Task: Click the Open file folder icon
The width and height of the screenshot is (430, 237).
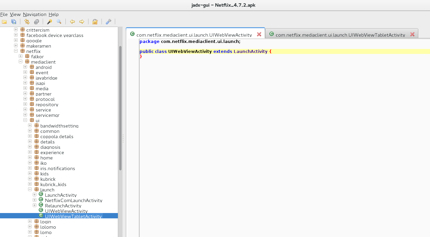Action: click(4, 22)
